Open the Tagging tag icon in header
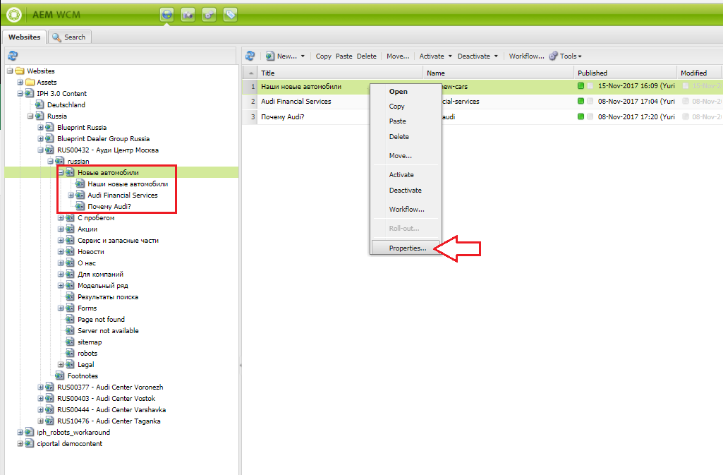The height and width of the screenshot is (475, 723). click(x=230, y=15)
